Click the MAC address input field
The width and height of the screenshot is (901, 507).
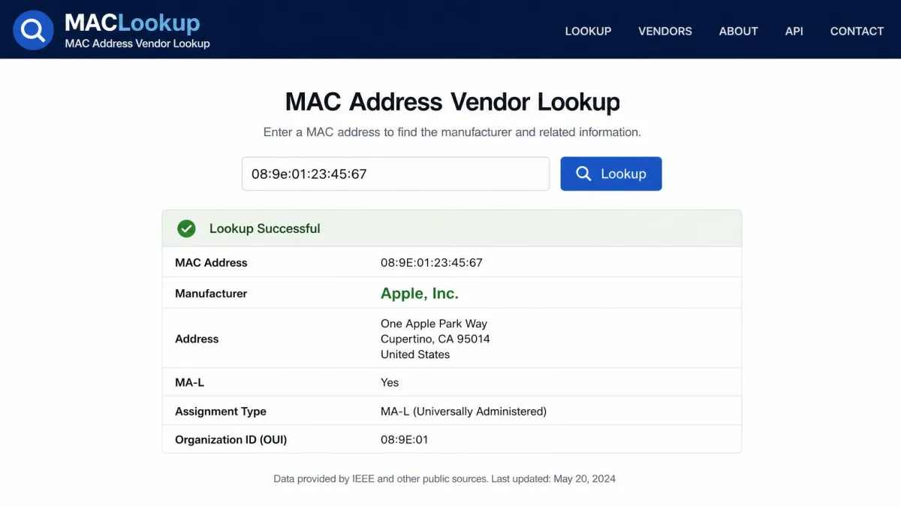pos(396,174)
